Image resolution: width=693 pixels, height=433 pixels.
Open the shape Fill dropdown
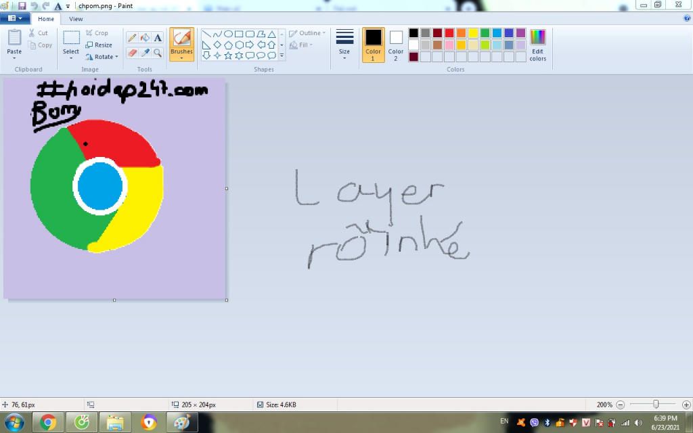coord(301,45)
